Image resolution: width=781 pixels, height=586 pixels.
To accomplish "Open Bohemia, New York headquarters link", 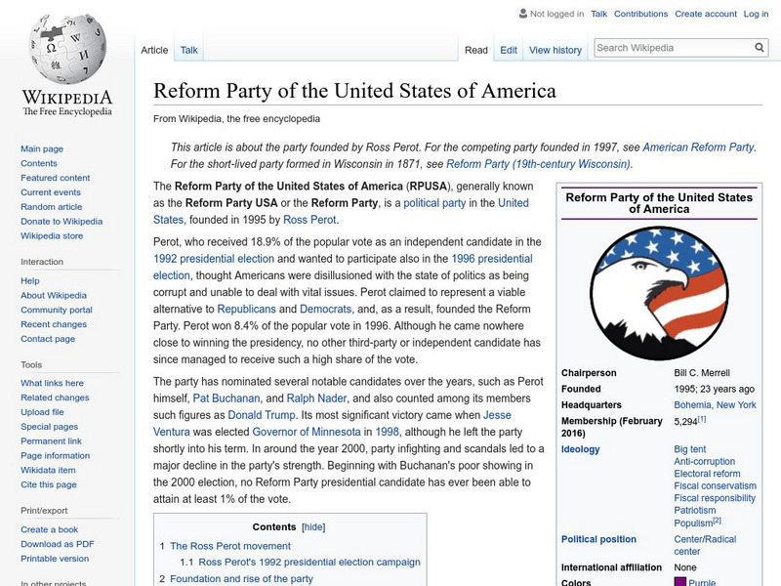I will (715, 404).
